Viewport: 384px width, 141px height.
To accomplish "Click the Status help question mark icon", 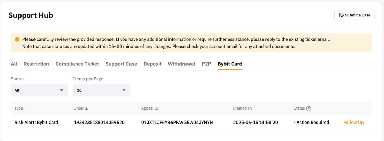I will (309, 108).
